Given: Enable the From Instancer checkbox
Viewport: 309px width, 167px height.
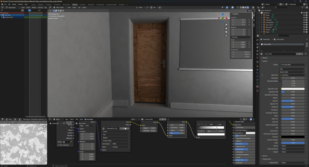Looking at the screenshot, I should click(x=59, y=145).
